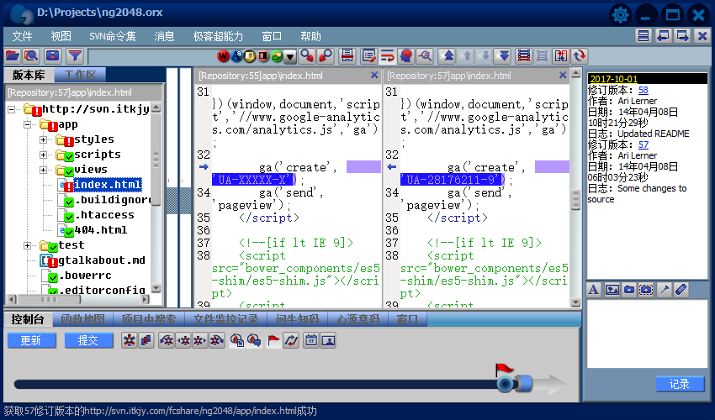This screenshot has width=715, height=420.
Task: Click the settings gear in title bar
Action: pyautogui.click(x=620, y=15)
